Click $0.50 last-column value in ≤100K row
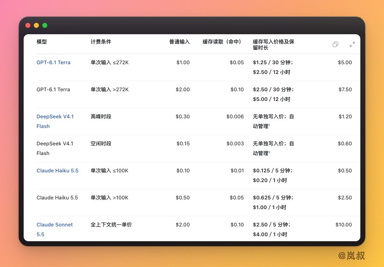Image resolution: width=384 pixels, height=267 pixels. (x=345, y=171)
